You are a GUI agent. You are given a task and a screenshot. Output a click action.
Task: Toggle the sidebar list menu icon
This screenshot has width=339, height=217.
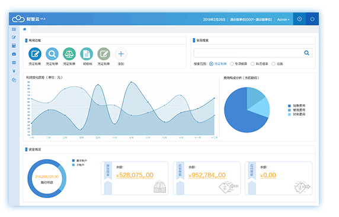14,29
